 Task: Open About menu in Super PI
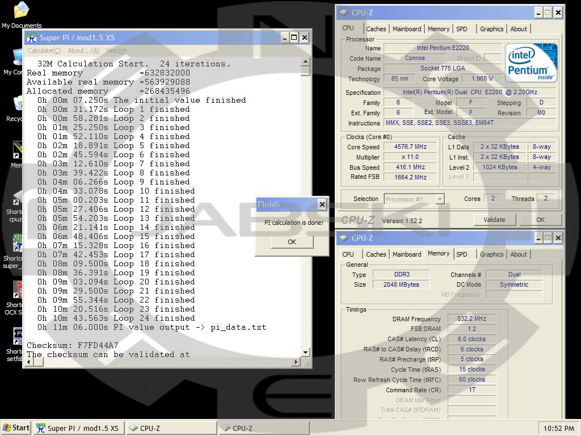[x=83, y=51]
